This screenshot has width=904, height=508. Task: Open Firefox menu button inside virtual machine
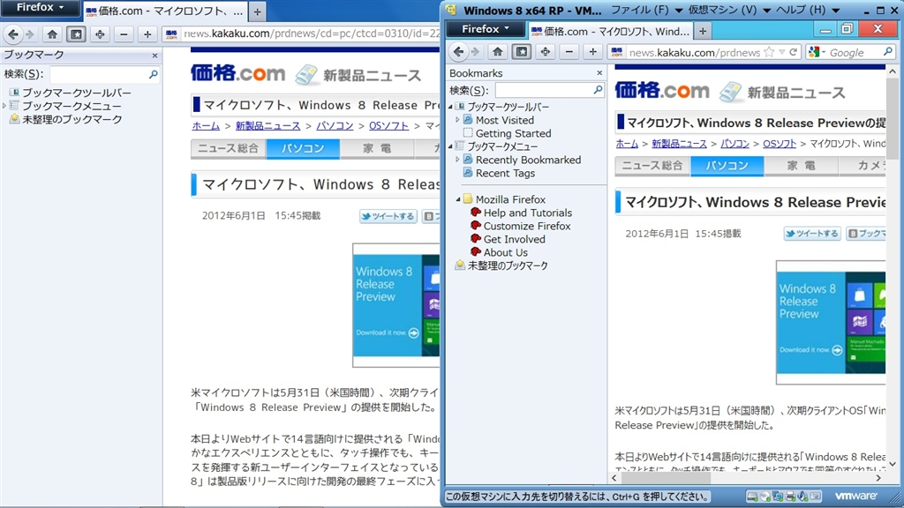tap(486, 29)
